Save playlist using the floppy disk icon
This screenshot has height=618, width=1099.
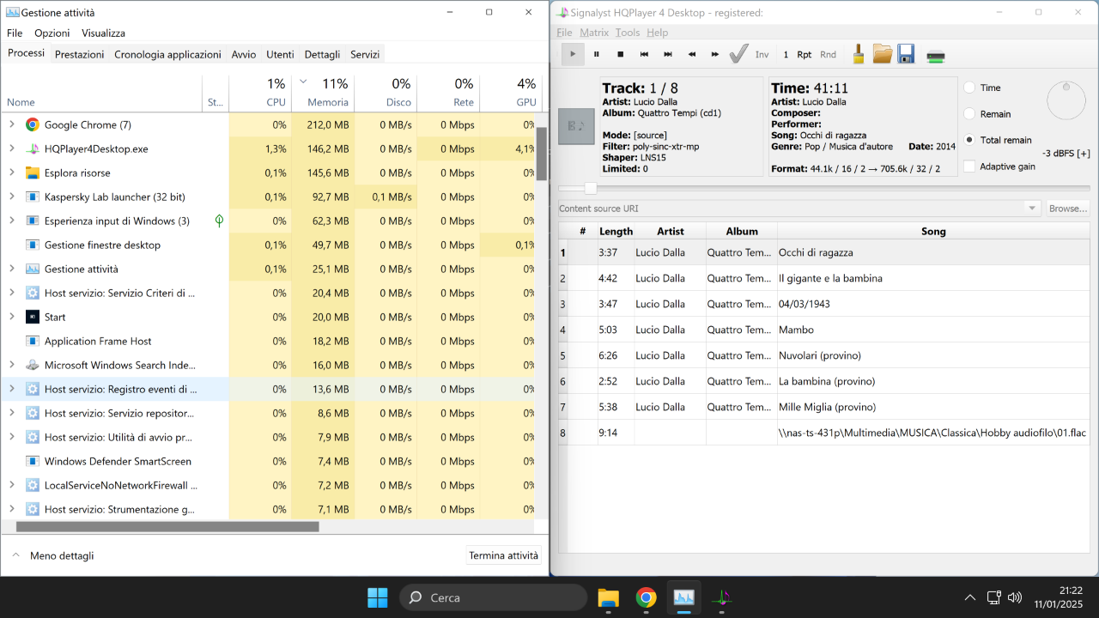click(906, 54)
